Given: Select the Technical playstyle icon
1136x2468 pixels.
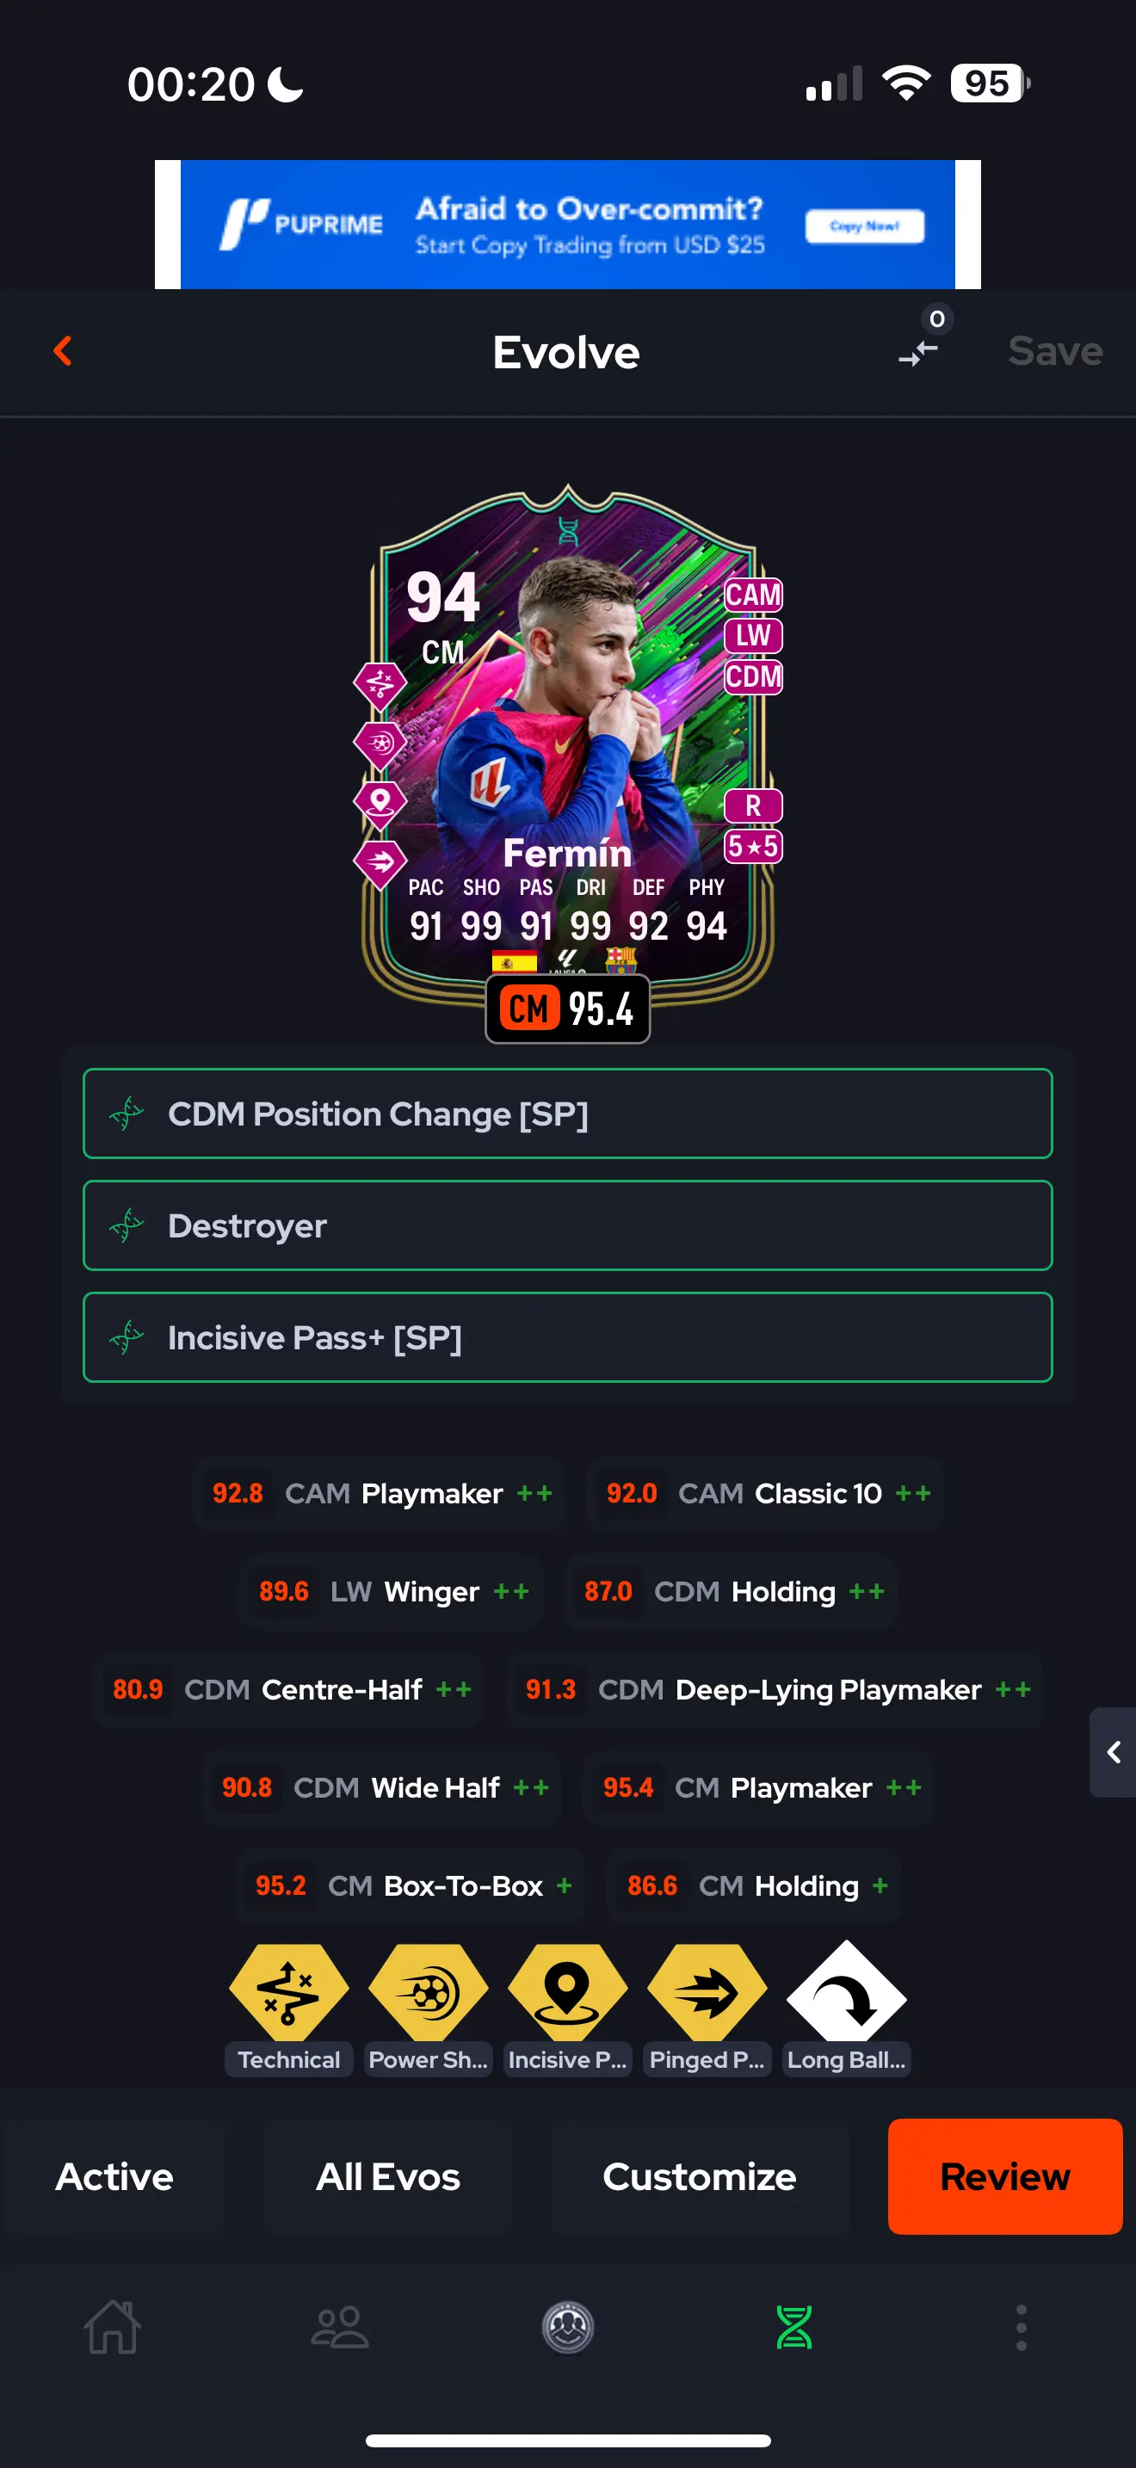Looking at the screenshot, I should pyautogui.click(x=288, y=1993).
